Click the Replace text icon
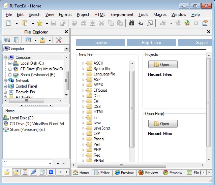 (141, 23)
